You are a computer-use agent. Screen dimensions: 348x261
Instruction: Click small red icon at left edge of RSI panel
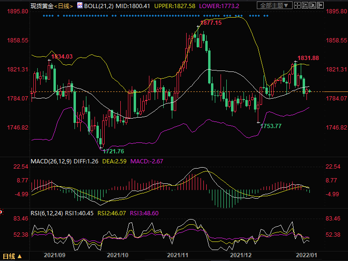(x=1, y=211)
